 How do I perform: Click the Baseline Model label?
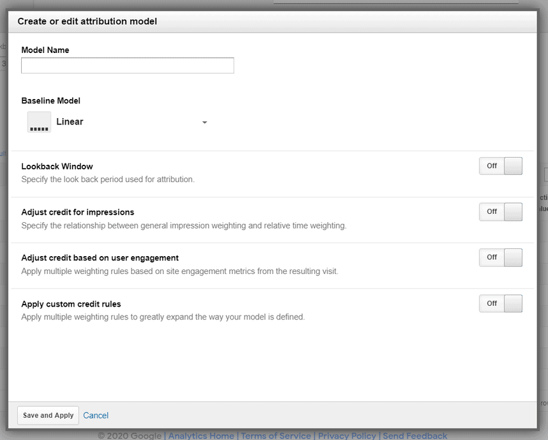click(51, 101)
